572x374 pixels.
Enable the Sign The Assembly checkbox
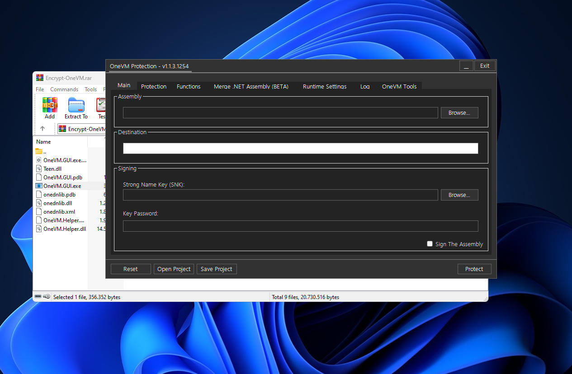pos(430,244)
